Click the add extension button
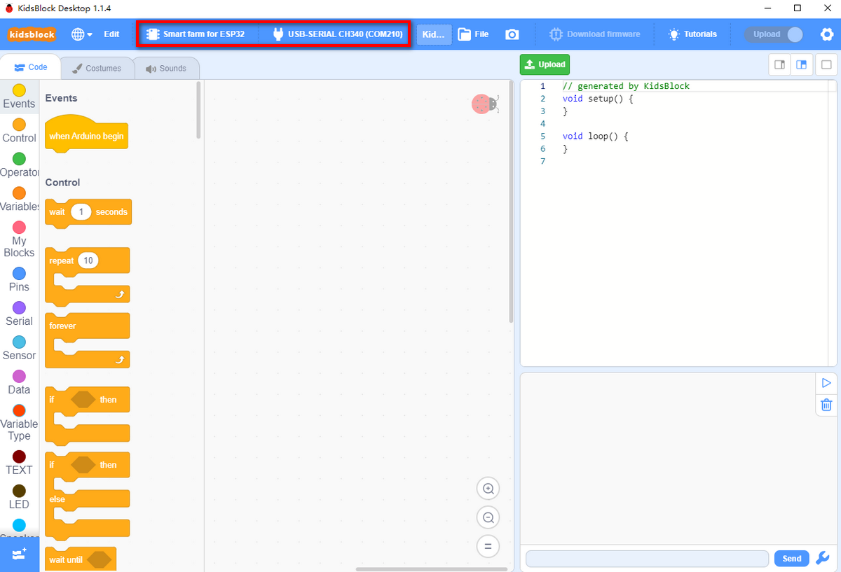This screenshot has width=841, height=572. point(19,553)
